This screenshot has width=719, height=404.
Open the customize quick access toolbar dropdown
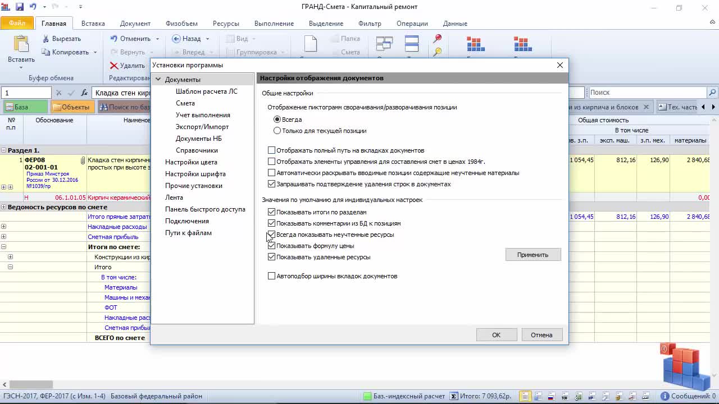[80, 7]
